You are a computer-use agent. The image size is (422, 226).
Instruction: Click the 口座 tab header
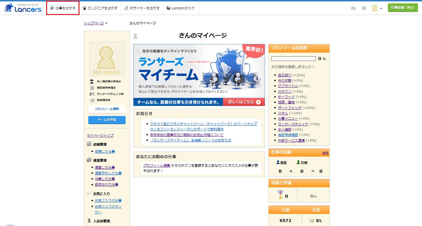pyautogui.click(x=285, y=210)
